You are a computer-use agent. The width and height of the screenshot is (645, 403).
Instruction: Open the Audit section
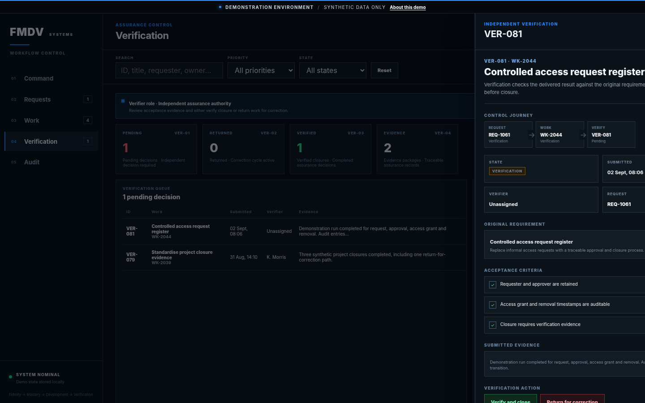[x=51, y=162]
